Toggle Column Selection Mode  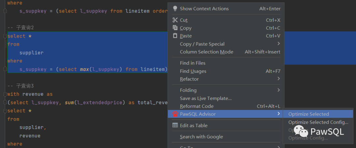point(206,52)
